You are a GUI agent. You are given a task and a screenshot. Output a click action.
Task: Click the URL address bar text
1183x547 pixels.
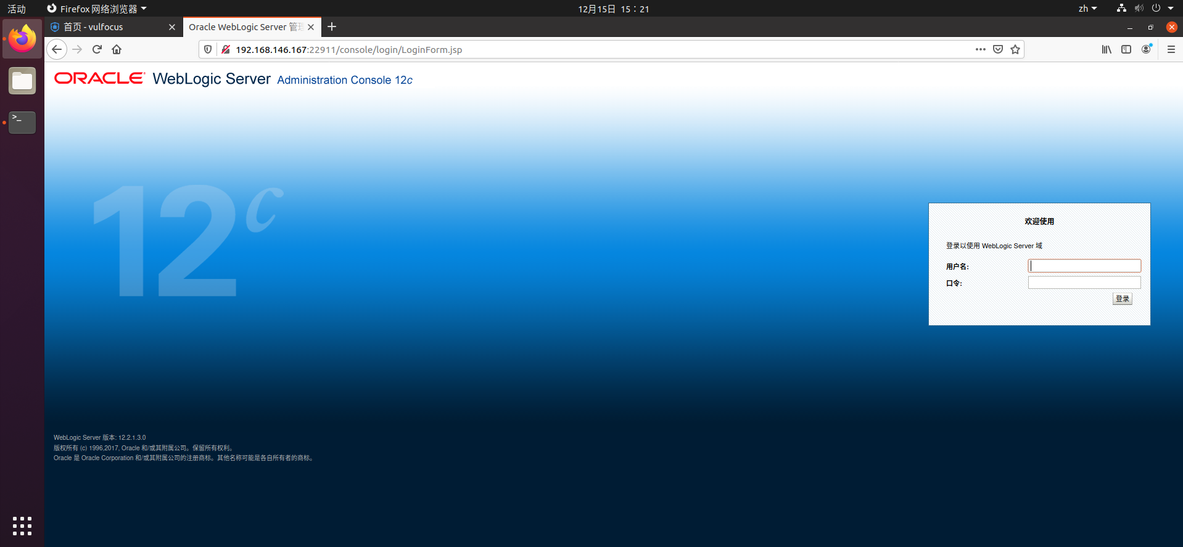click(348, 50)
